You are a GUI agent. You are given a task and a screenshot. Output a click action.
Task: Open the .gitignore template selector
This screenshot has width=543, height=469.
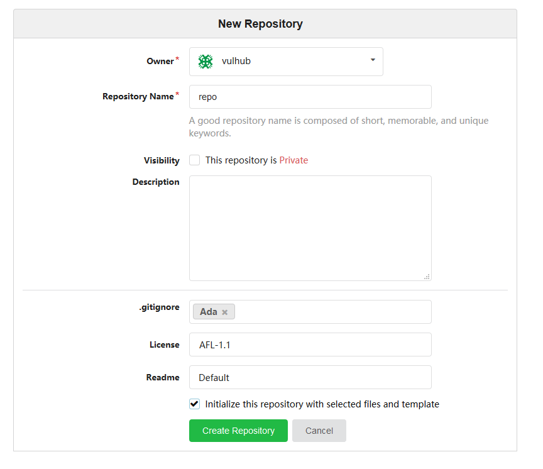[332, 312]
